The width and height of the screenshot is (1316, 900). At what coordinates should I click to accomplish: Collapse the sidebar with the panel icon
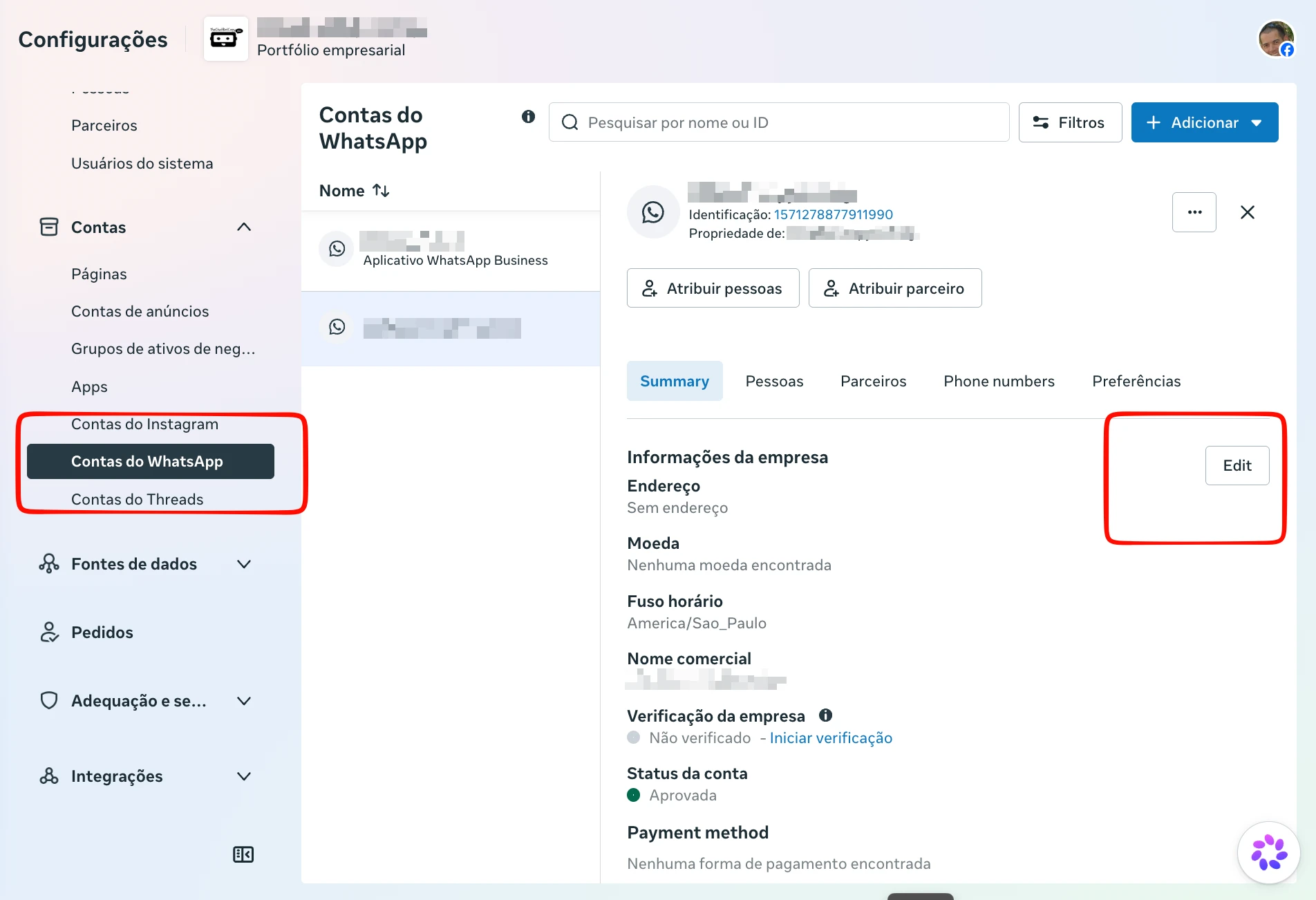click(243, 854)
